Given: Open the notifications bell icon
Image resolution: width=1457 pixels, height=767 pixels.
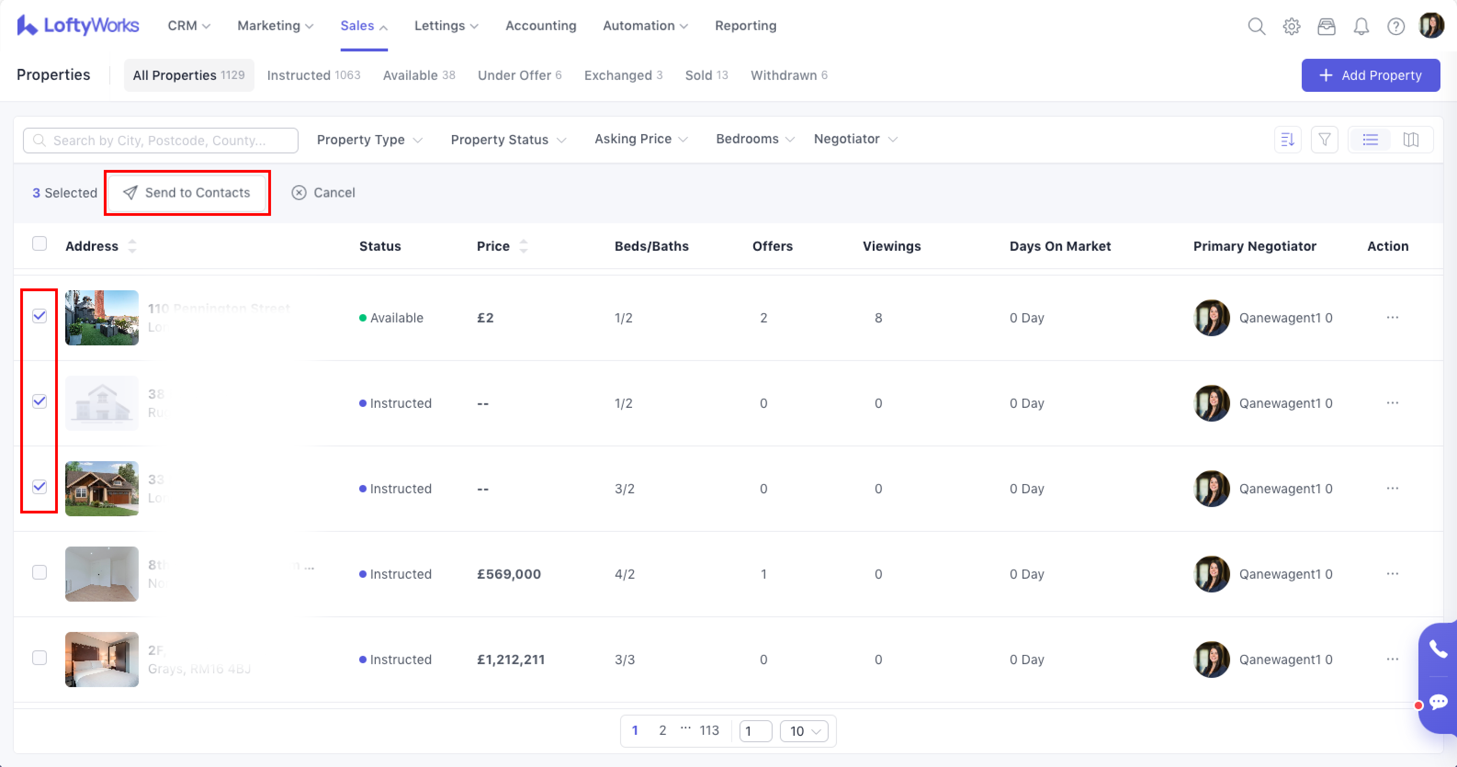Looking at the screenshot, I should tap(1361, 26).
